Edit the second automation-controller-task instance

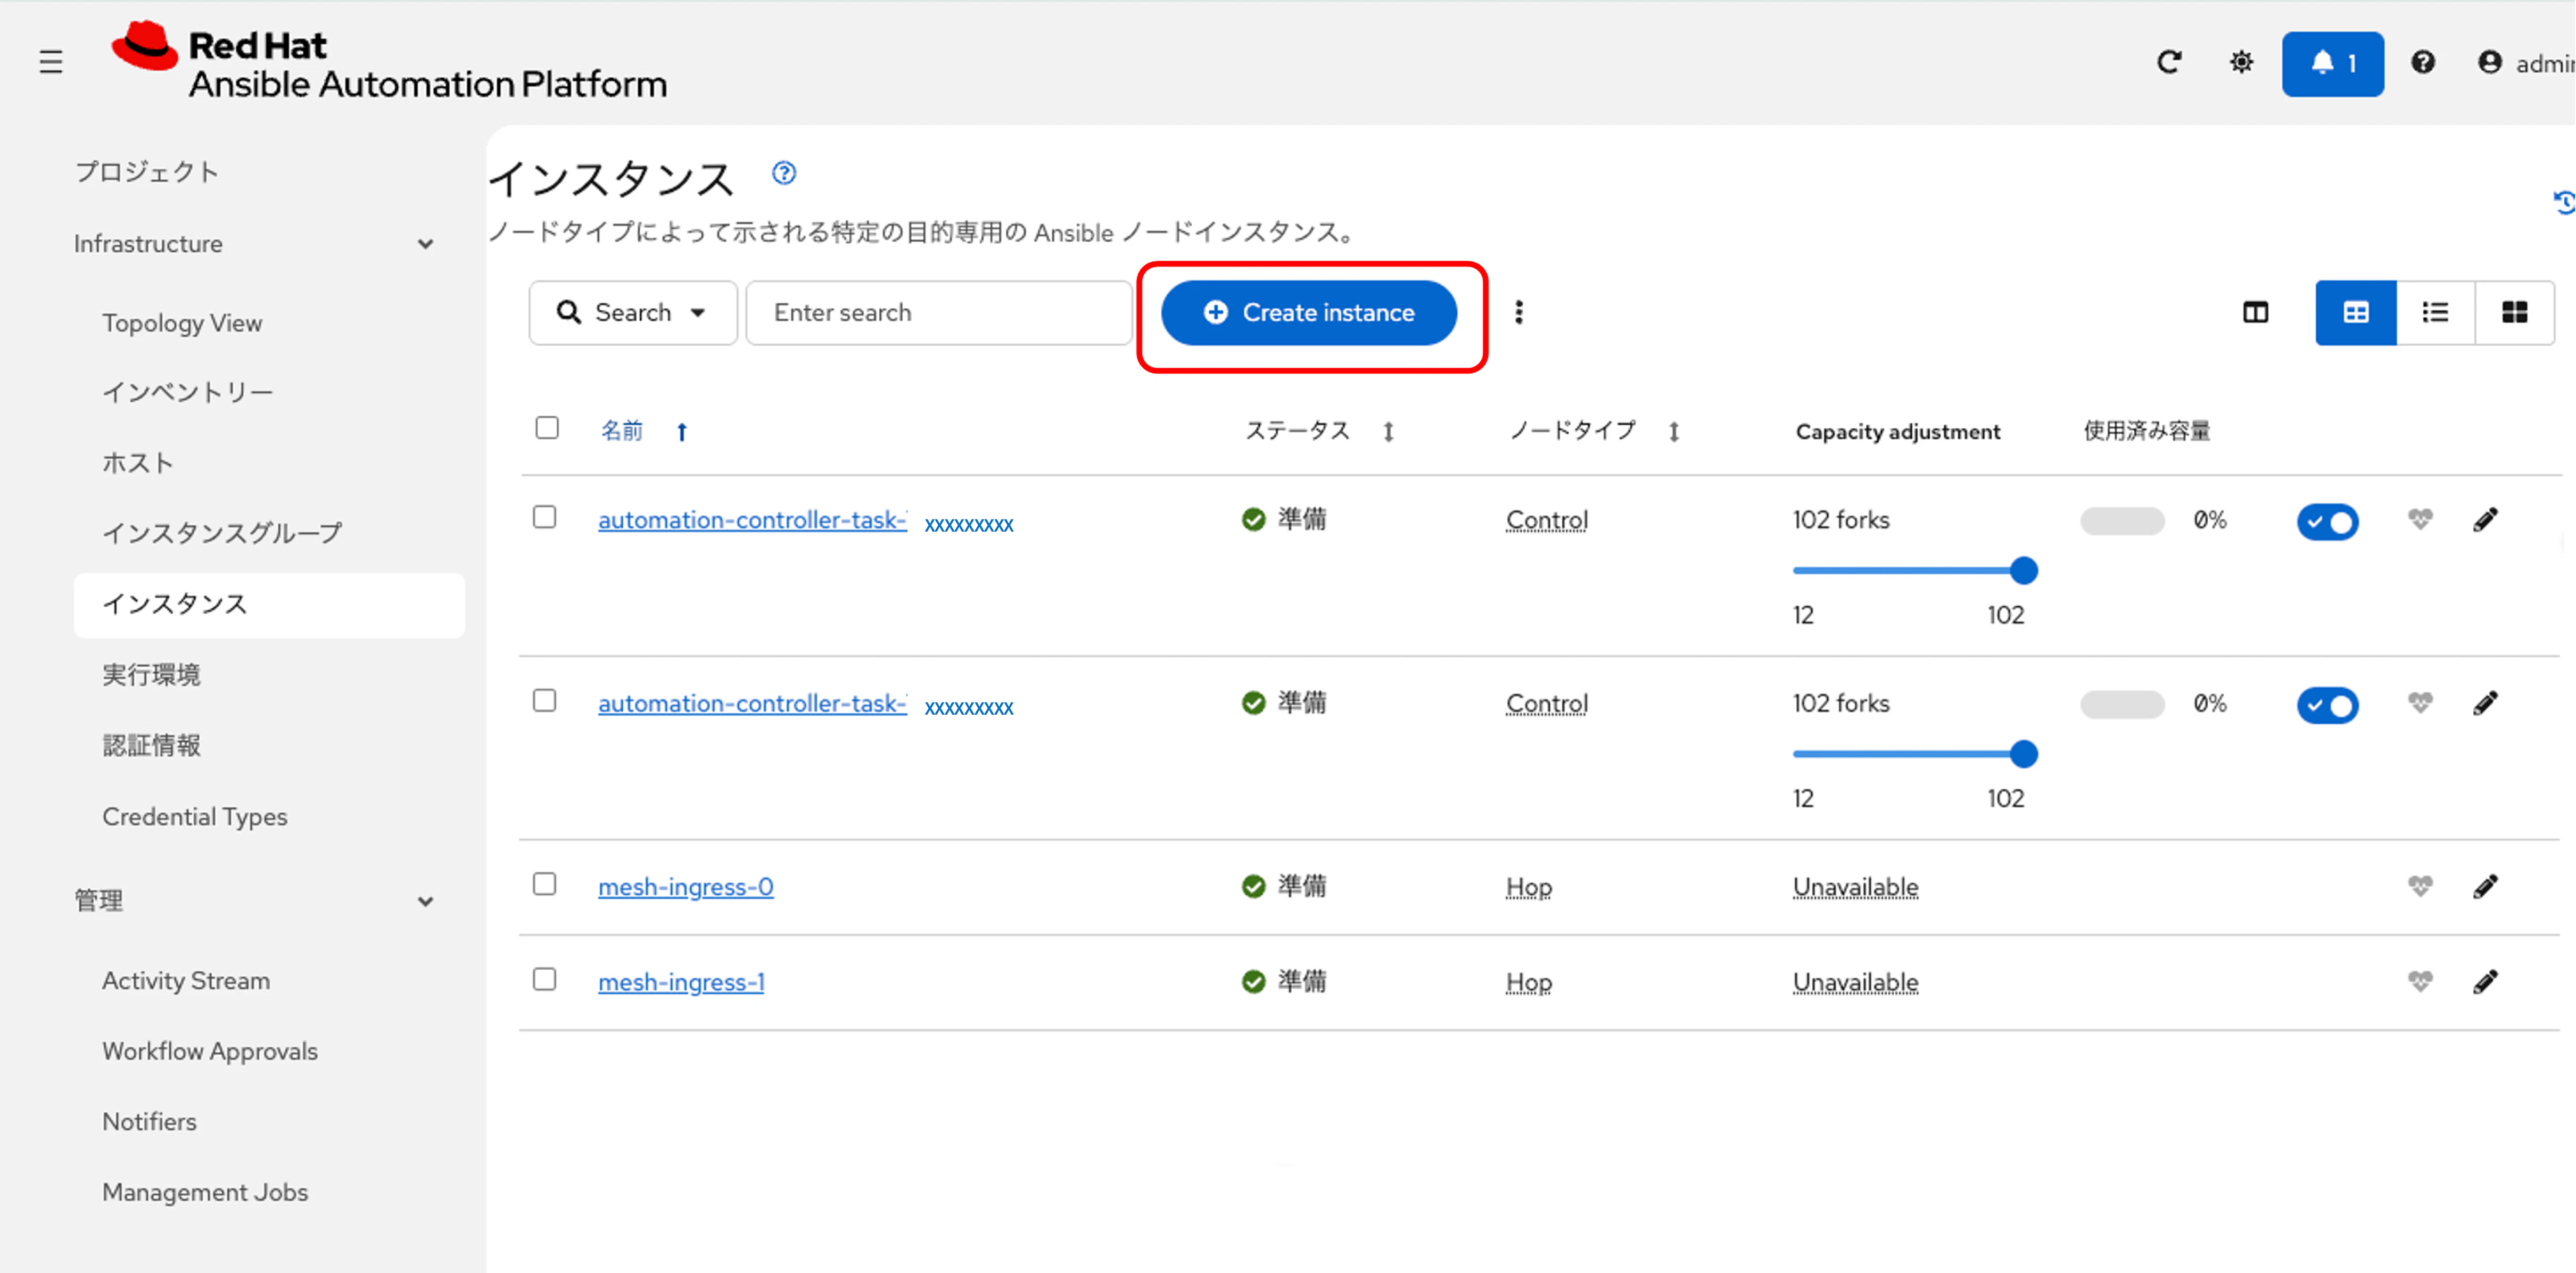2485,703
